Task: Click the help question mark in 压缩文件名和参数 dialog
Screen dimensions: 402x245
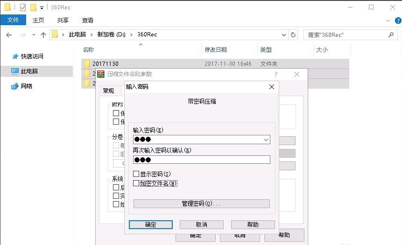Action: pos(276,74)
